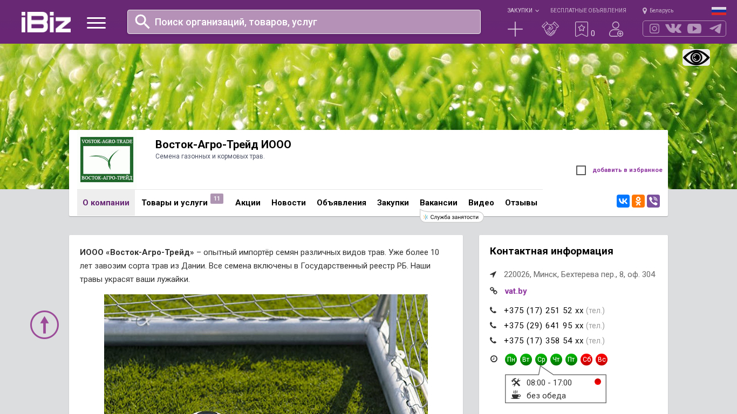Image resolution: width=737 pixels, height=414 pixels.
Task: Open the «Новости» tab
Action: (x=289, y=203)
